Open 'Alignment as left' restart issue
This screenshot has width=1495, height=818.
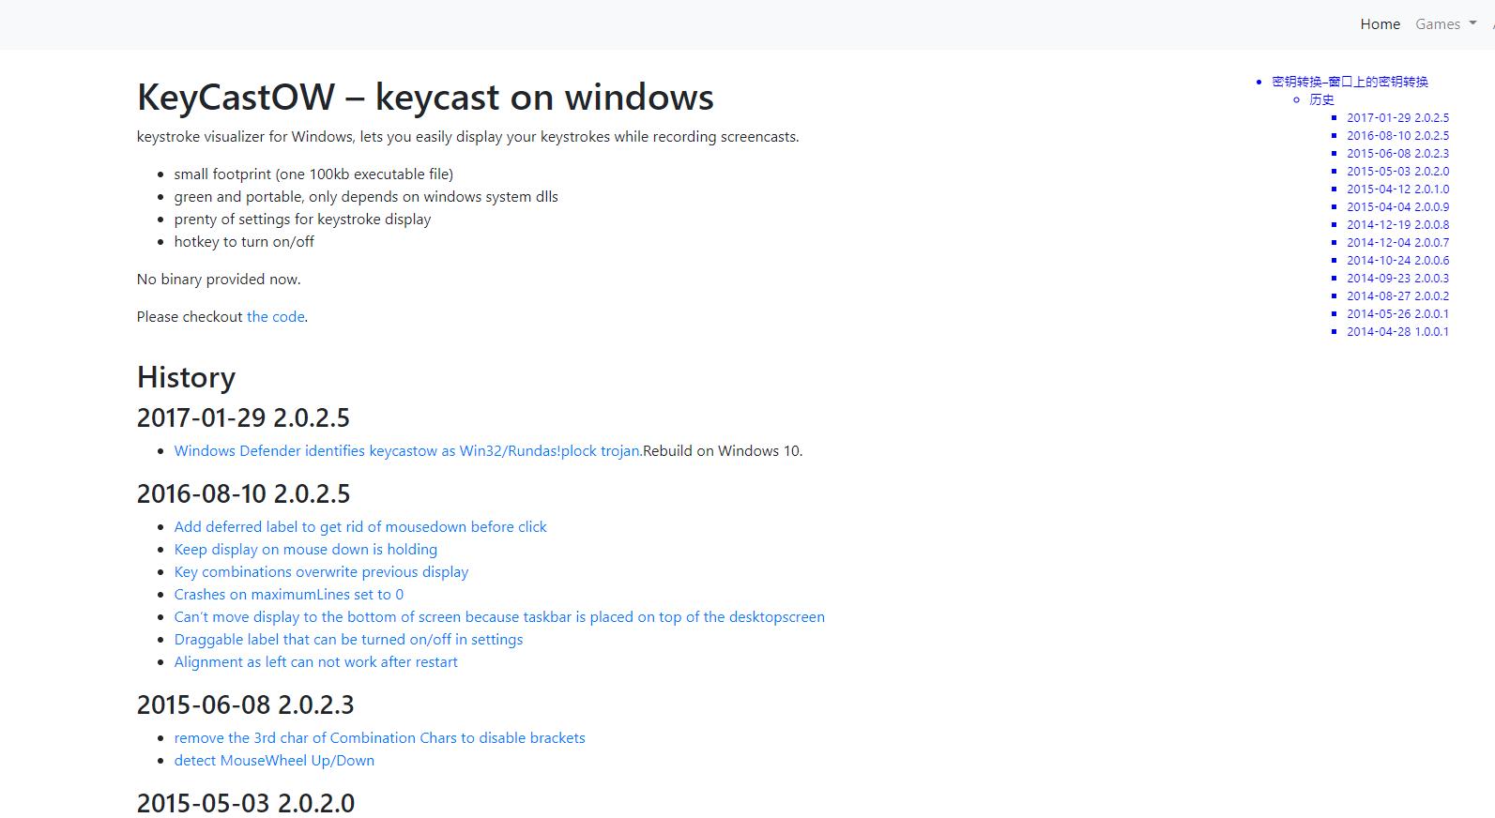(315, 662)
